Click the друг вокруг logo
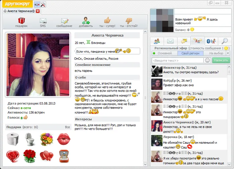234x169 pixels. point(17,4)
